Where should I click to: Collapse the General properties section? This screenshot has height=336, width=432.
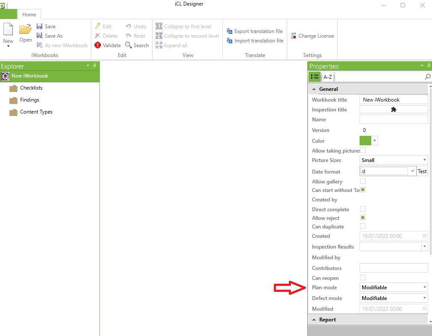(x=313, y=89)
